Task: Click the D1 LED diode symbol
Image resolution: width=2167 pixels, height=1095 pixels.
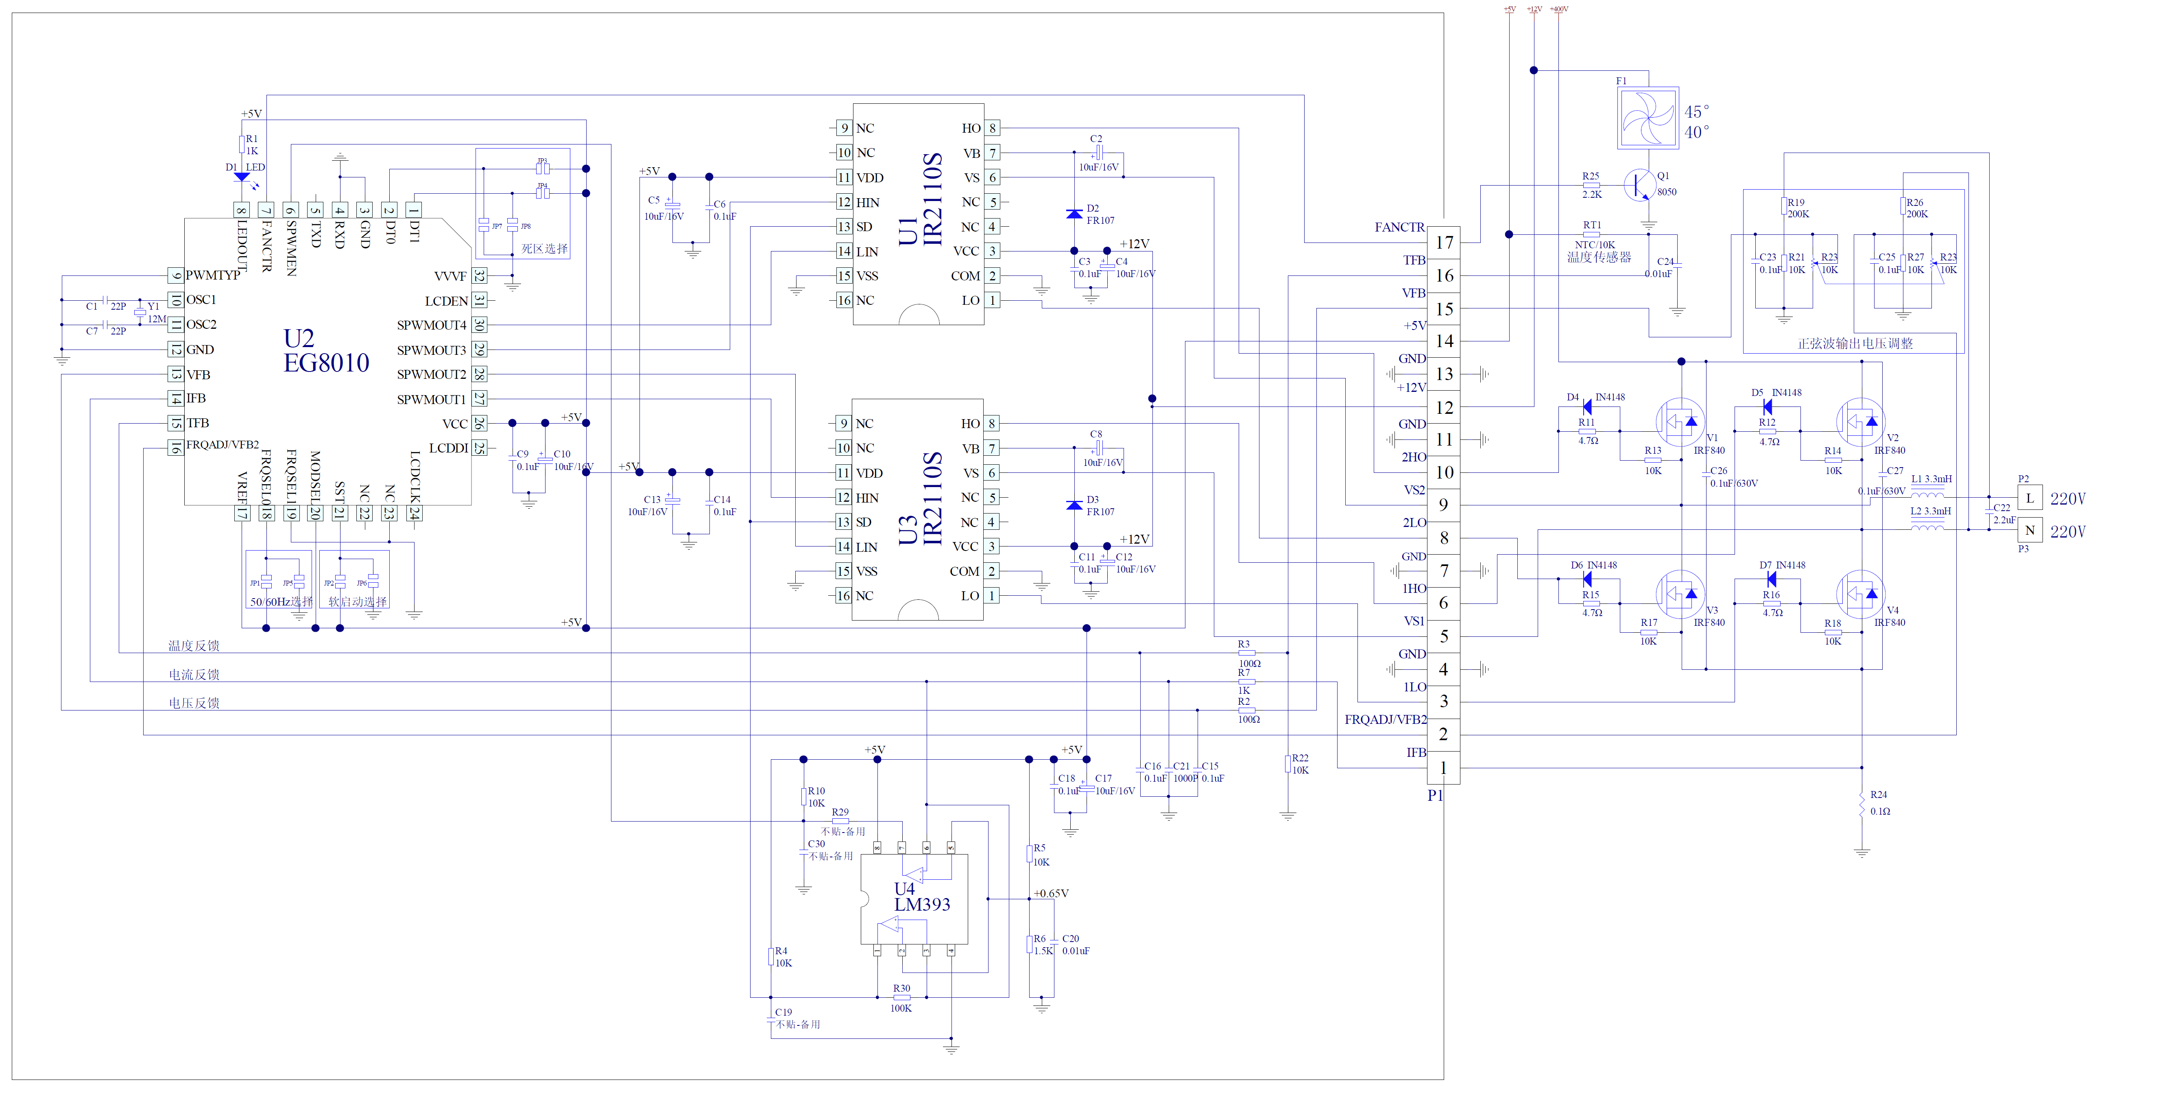Action: [x=242, y=177]
